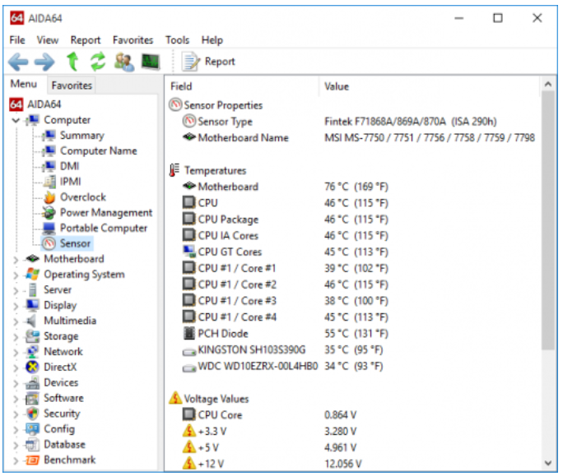Select the Overclock flame icon
This screenshot has width=563, height=476.
49,197
